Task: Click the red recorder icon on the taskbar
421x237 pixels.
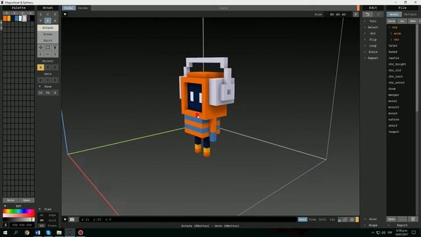Action: [x=80, y=232]
